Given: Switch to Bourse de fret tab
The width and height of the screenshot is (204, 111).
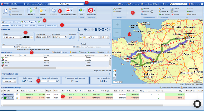Looking at the screenshot, I should pos(52,26).
